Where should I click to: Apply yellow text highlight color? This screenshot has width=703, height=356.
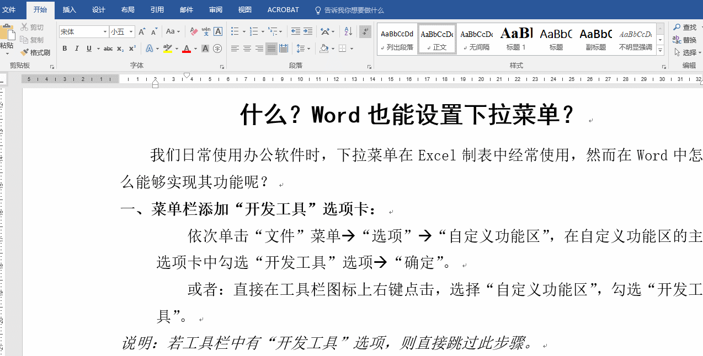coord(168,48)
